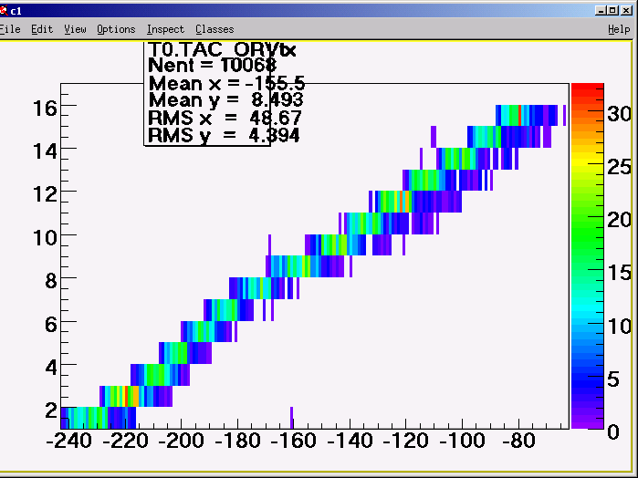This screenshot has width=638, height=478.
Task: Open the Edit menu
Action: [x=42, y=29]
